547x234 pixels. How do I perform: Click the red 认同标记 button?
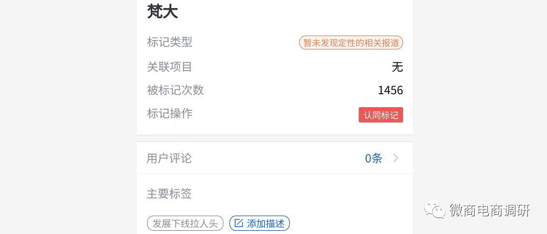pyautogui.click(x=381, y=115)
